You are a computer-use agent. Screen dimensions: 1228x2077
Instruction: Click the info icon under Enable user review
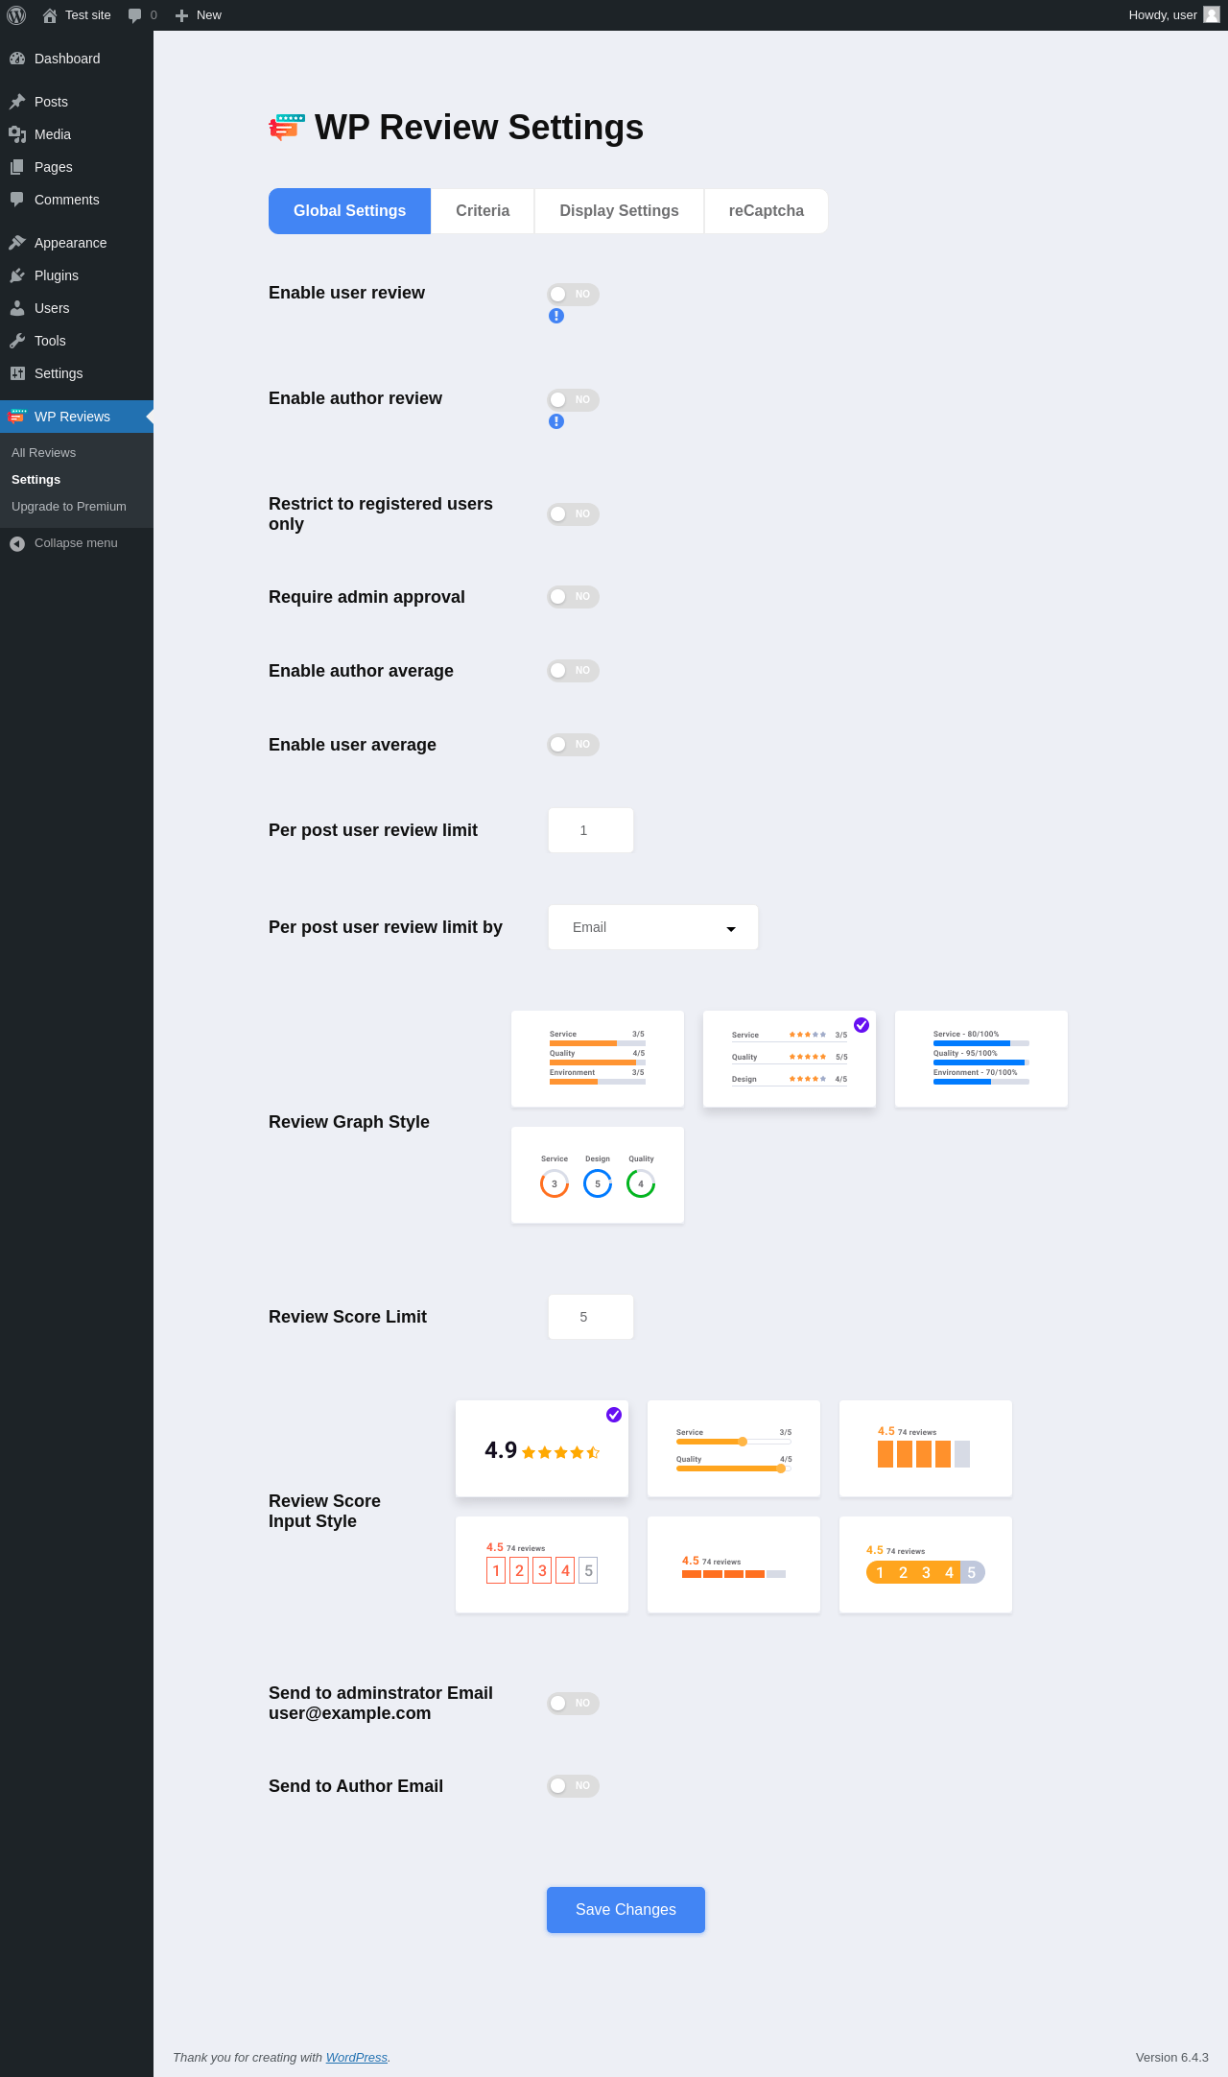[556, 316]
